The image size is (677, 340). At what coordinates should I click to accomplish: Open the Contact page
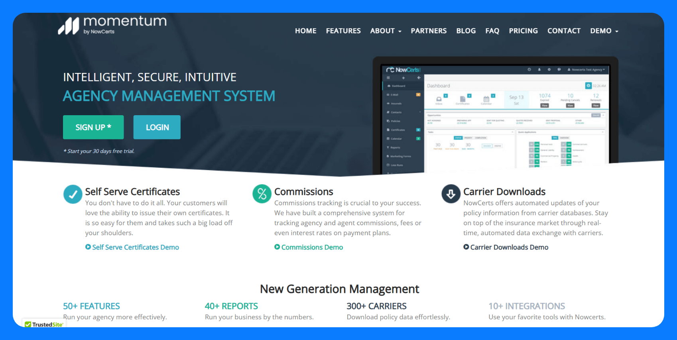point(564,31)
